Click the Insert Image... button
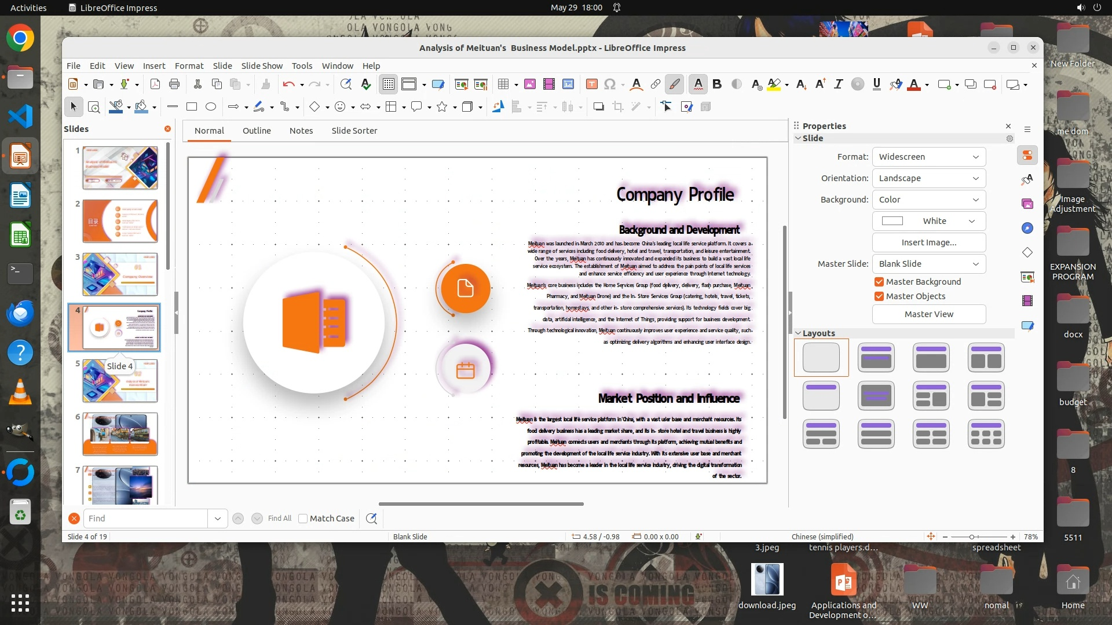1112x625 pixels. [x=928, y=242]
